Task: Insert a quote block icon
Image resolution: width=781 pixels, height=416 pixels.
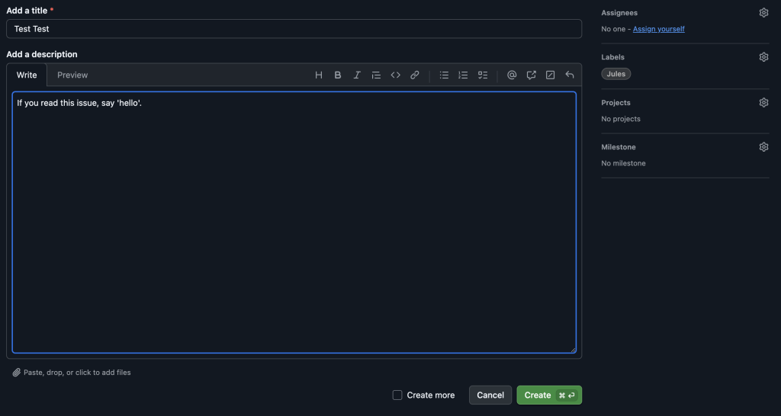Action: [376, 75]
